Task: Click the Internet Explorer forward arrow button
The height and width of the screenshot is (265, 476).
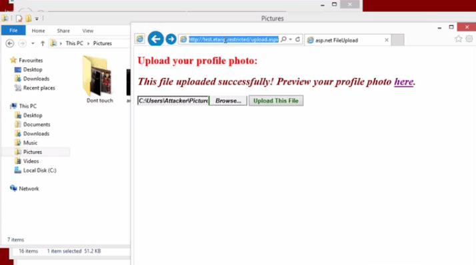Action: pyautogui.click(x=171, y=39)
